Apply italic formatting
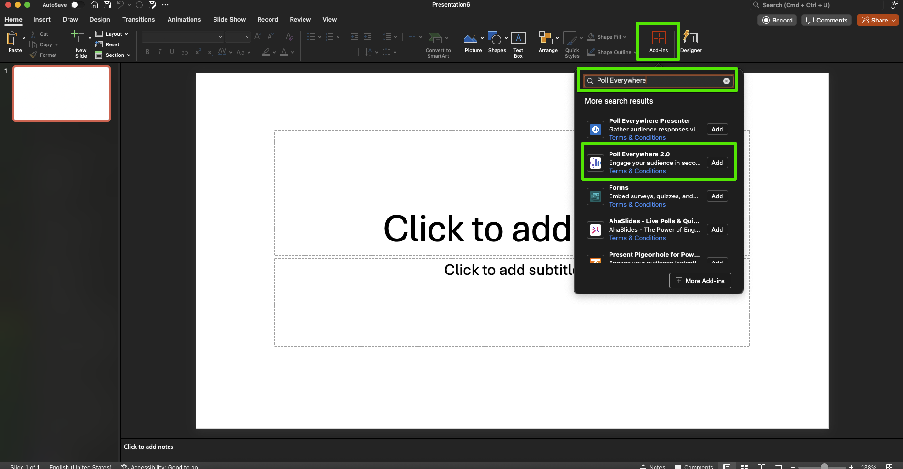Viewport: 903px width, 469px height. click(x=159, y=52)
